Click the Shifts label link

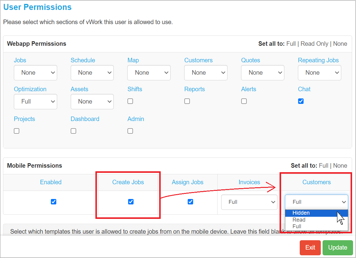coord(135,89)
